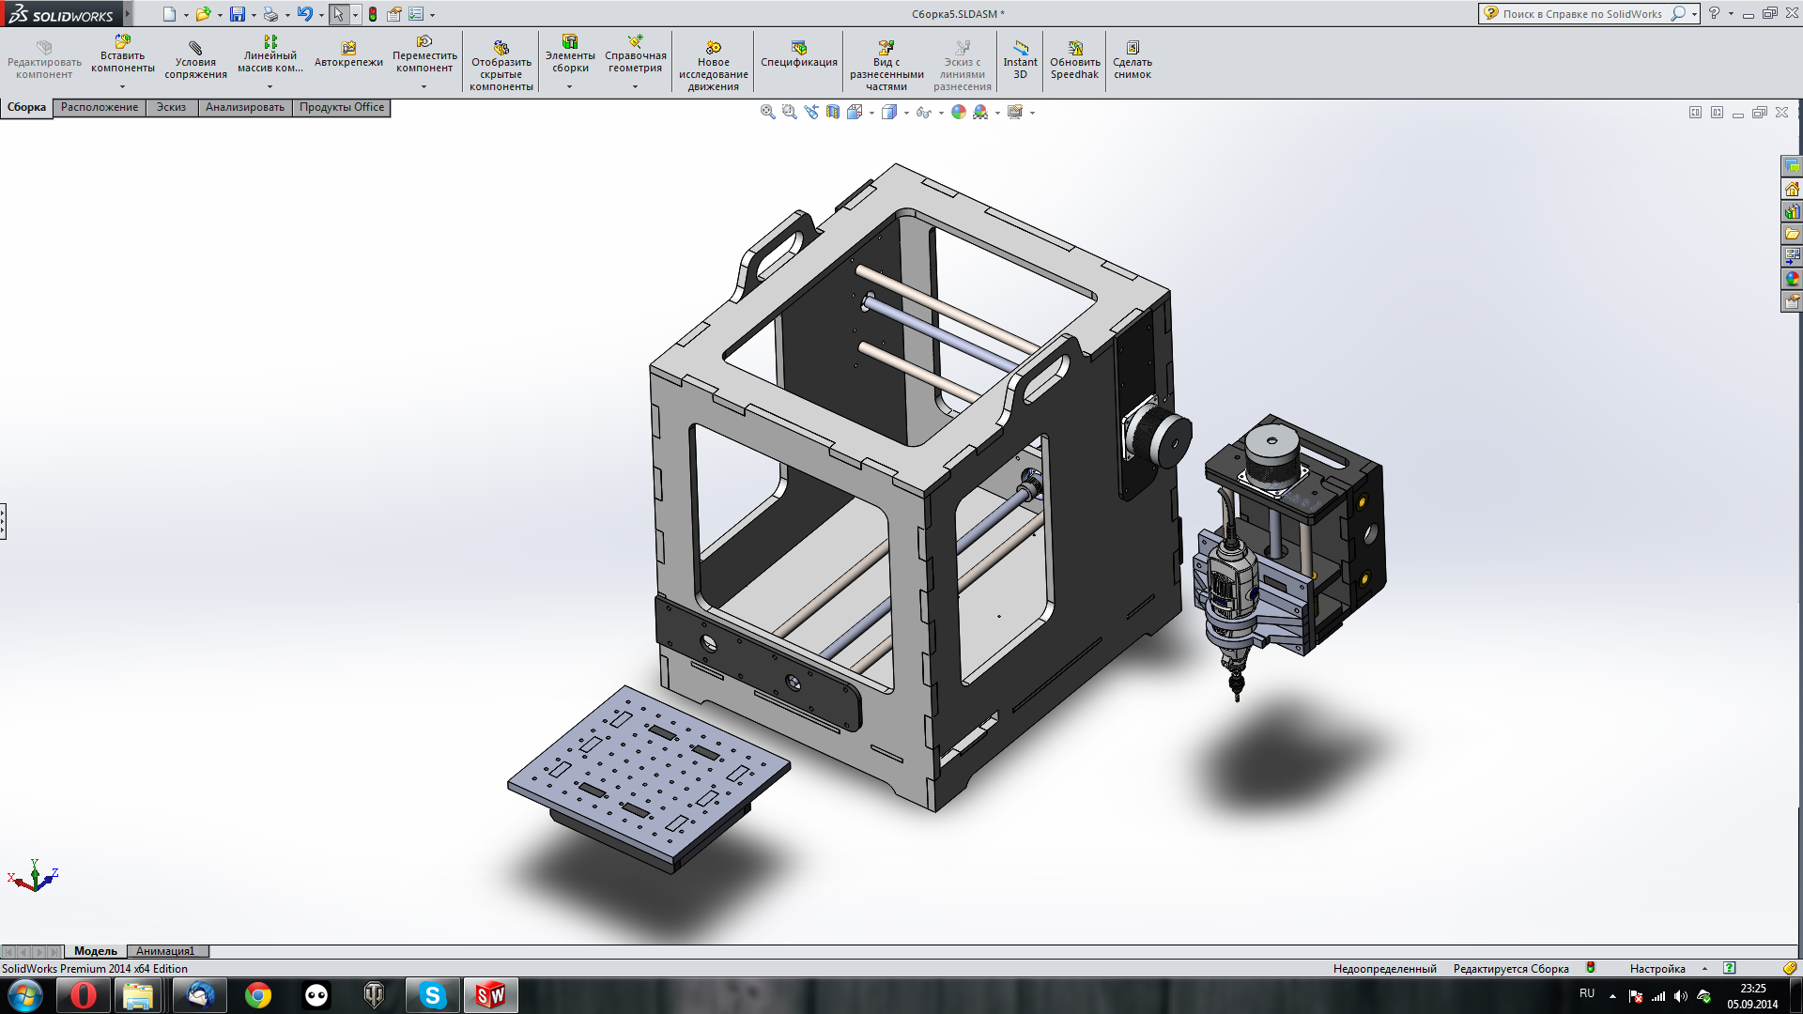Screen dimensions: 1803x1014
Task: Click the Zoom to Fit magnifier icon
Action: (x=767, y=112)
